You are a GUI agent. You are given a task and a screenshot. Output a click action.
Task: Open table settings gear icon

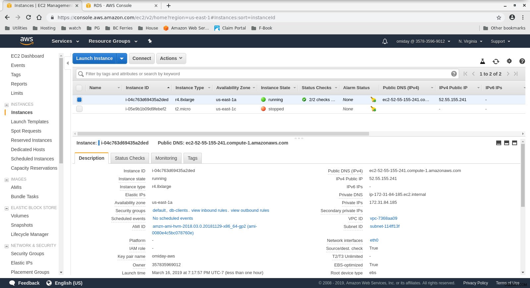tap(509, 61)
